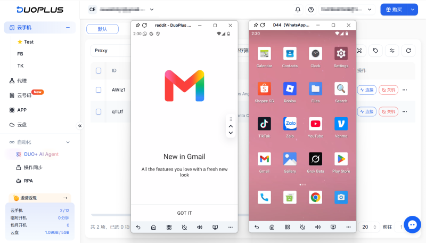Open DUO+ AI Agent
Screen dimensions: 426x243
40,154
